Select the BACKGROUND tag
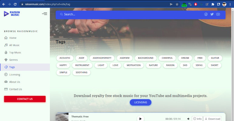 click(x=146, y=58)
